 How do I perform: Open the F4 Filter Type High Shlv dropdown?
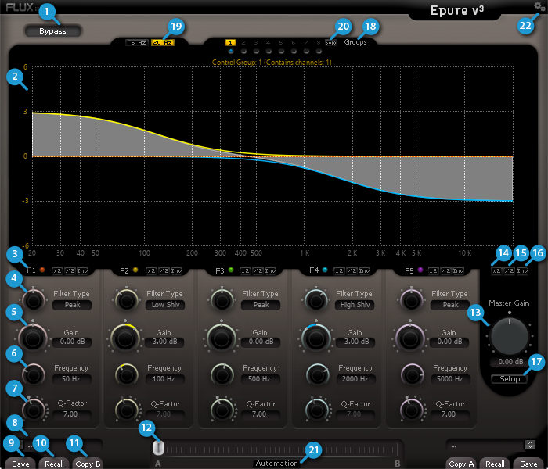(353, 306)
